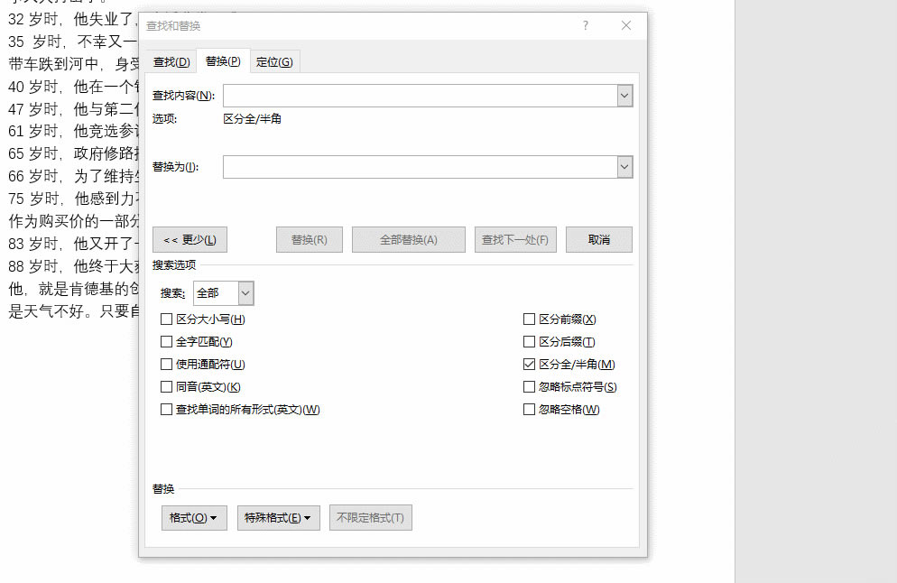Click document line starting with 40 岁时

tap(73, 87)
